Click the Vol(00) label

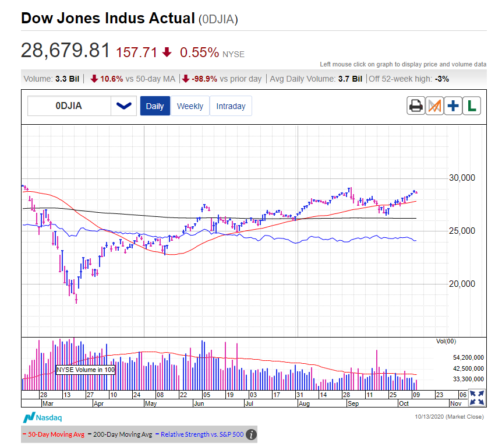click(446, 342)
